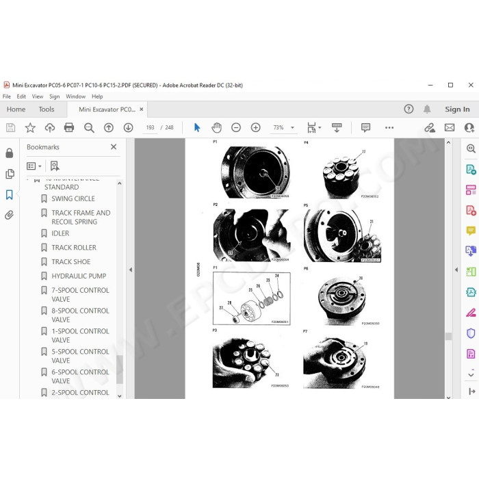The width and height of the screenshot is (479, 479).
Task: Open the Window menu
Action: pos(75,96)
